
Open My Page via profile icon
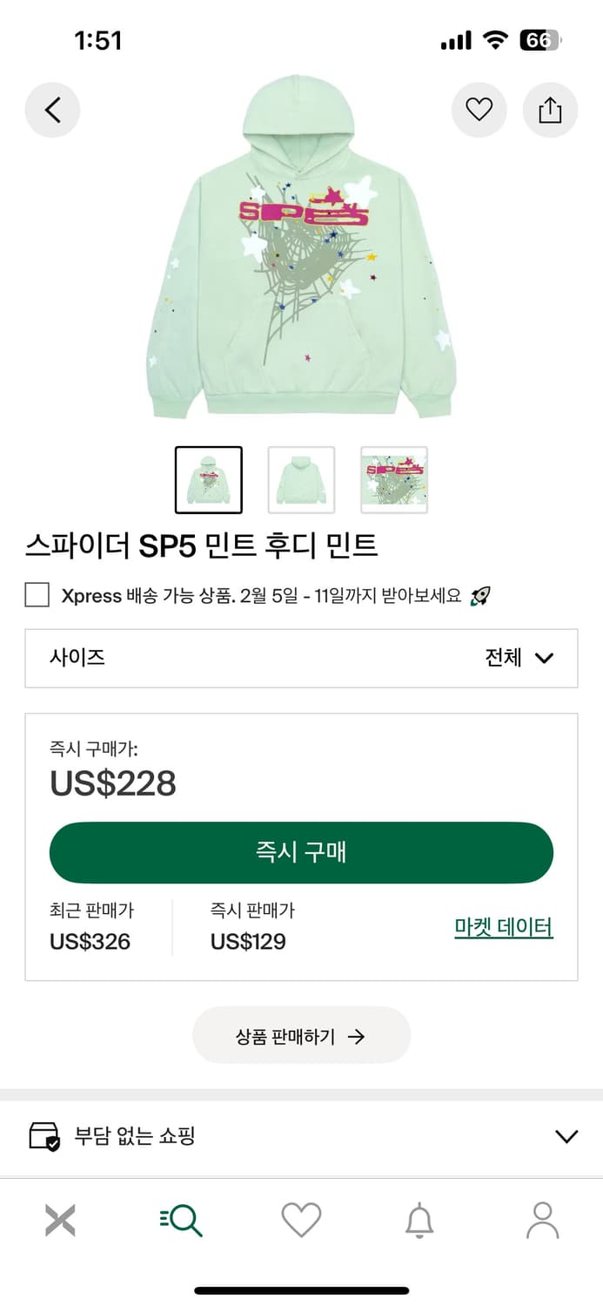click(542, 1220)
